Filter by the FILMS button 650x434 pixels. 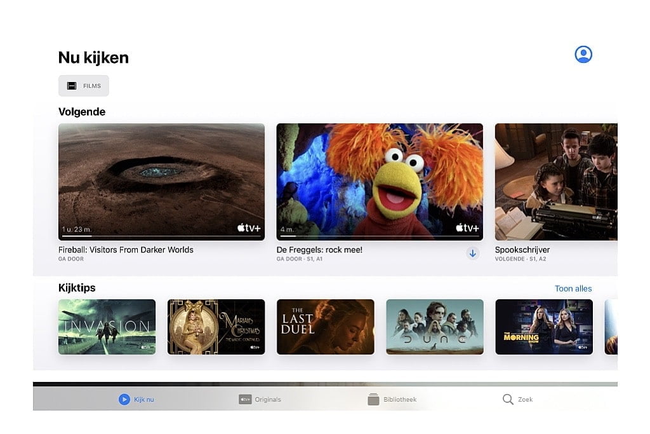[x=84, y=86]
